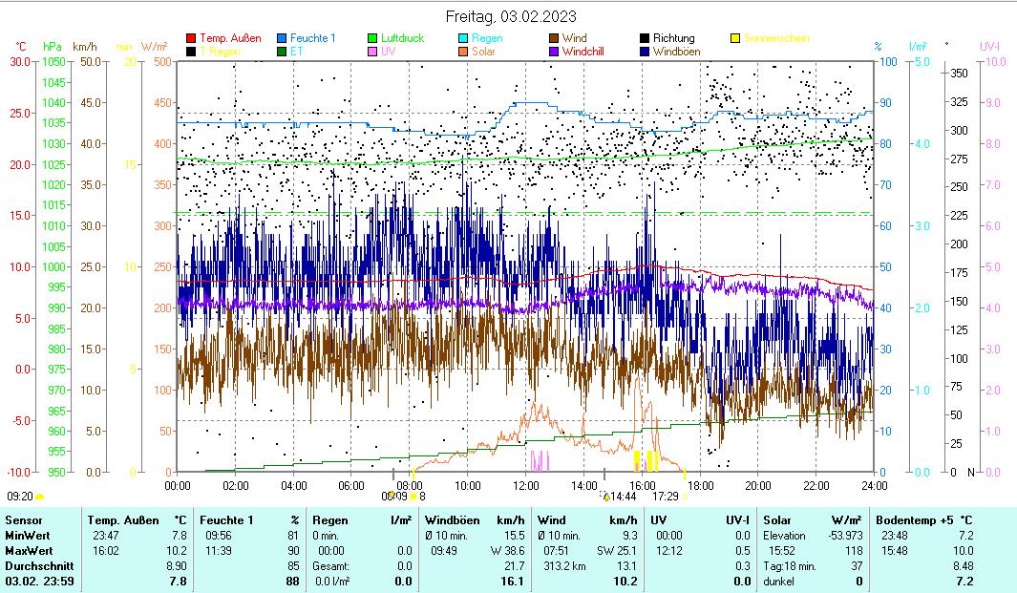The width and height of the screenshot is (1017, 593).
Task: Select the hPa pressure axis label
Action: (52, 46)
